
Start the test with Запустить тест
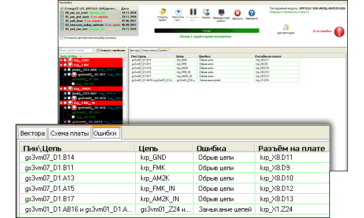pyautogui.click(x=178, y=12)
